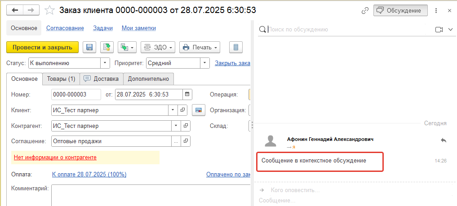Open the Печать print dropdown
Image resolution: width=457 pixels, height=206 pixels.
200,47
